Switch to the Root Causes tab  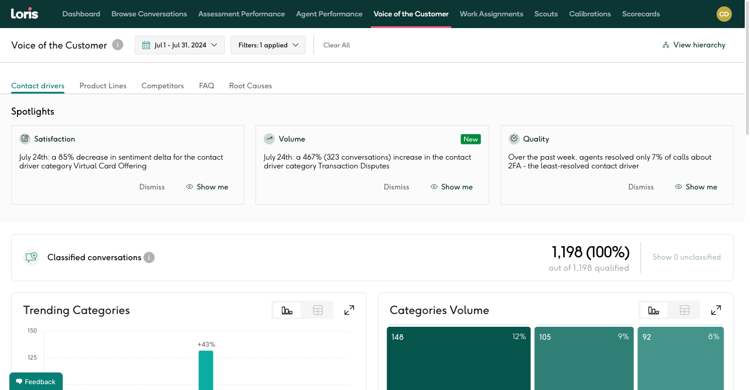tap(250, 85)
